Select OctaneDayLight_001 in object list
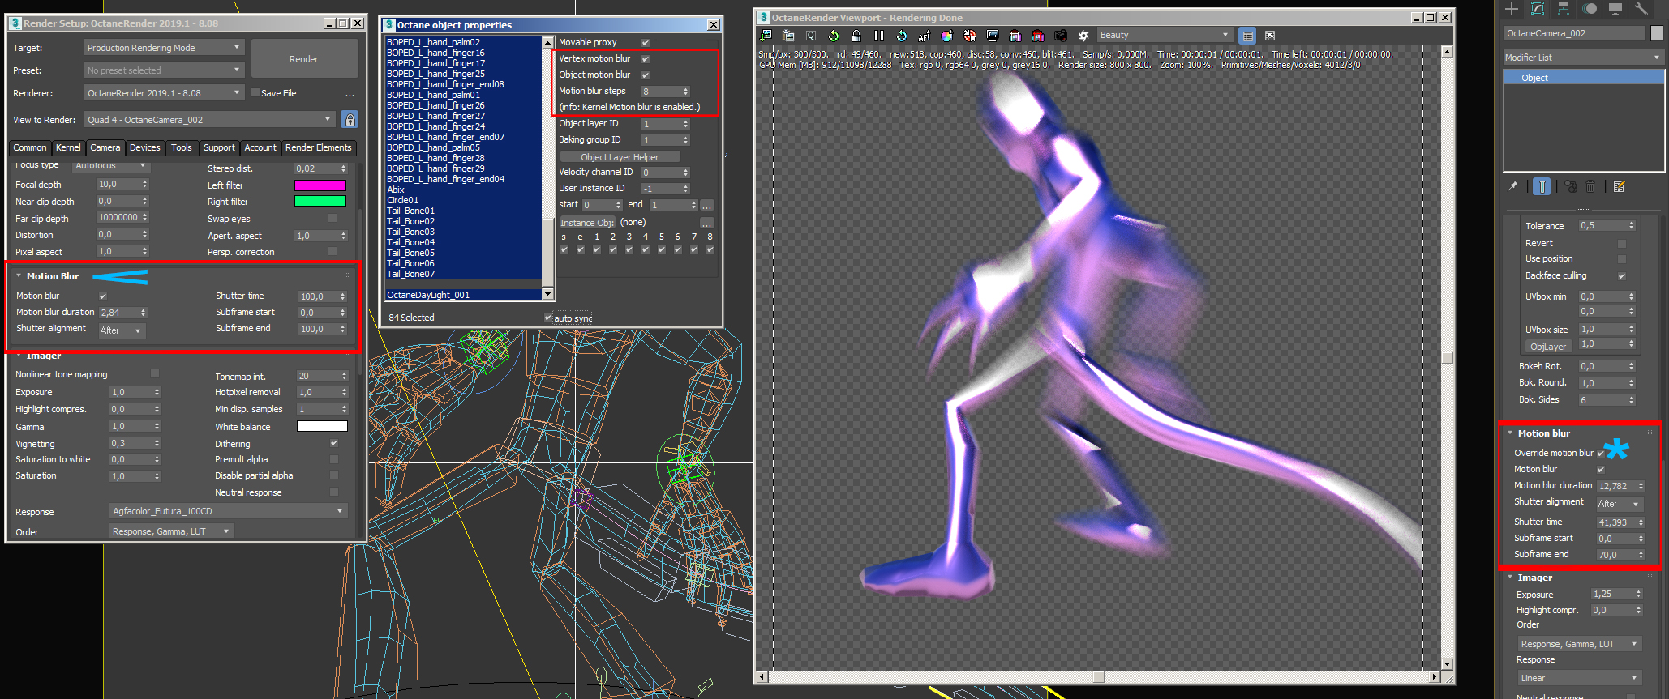 click(464, 295)
